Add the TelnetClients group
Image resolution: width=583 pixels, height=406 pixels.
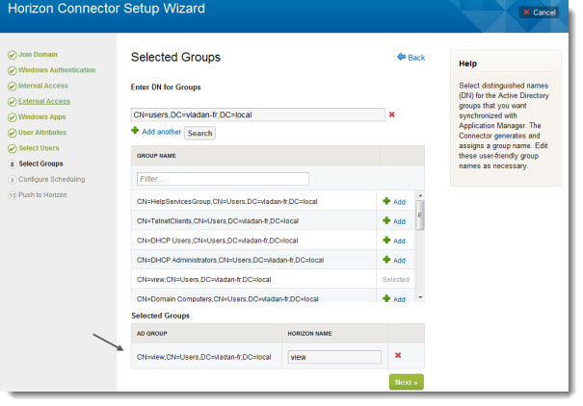click(x=399, y=221)
